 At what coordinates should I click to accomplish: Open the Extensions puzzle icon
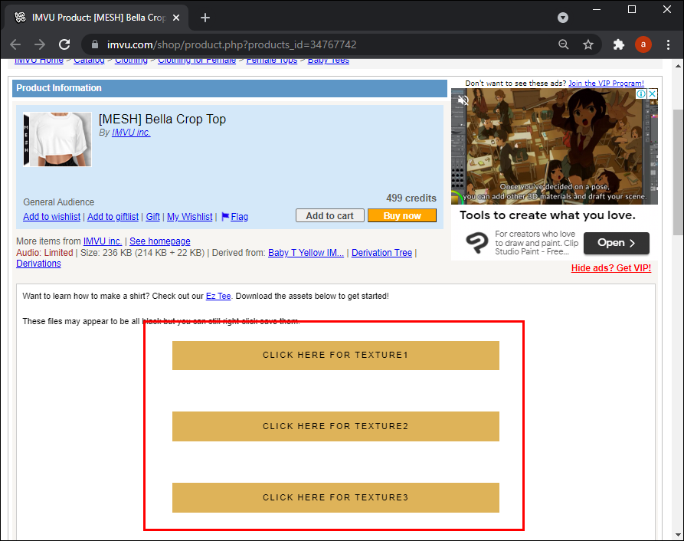coord(619,44)
